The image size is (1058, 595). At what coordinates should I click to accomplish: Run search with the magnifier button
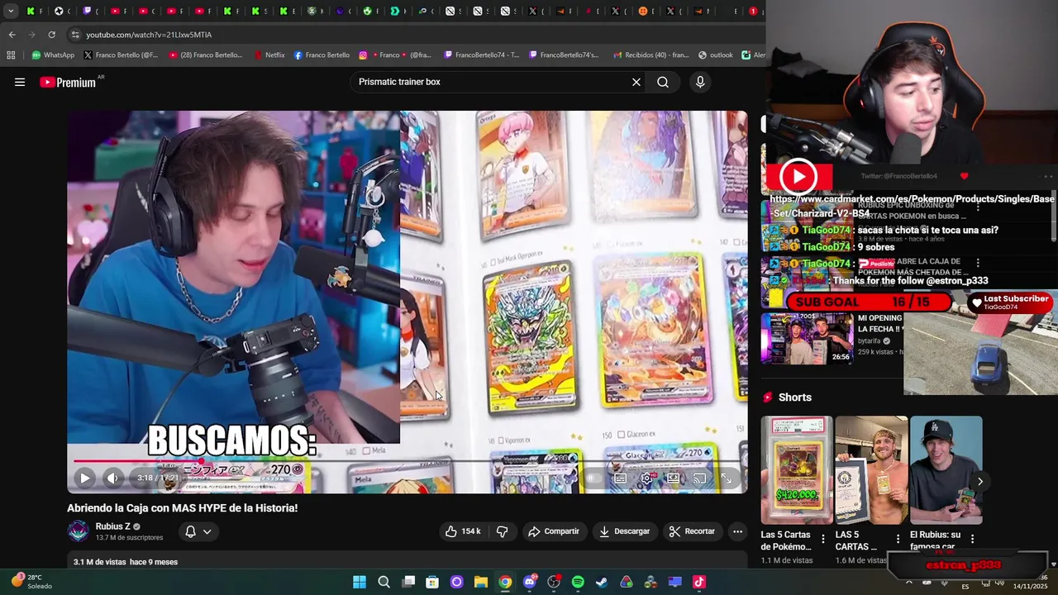[x=663, y=82]
